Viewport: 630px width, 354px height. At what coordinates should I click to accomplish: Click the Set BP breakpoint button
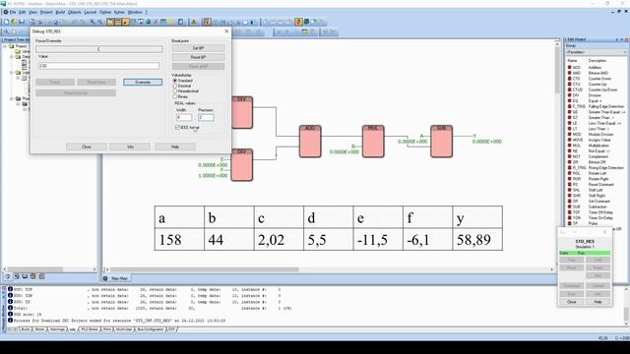pos(198,48)
